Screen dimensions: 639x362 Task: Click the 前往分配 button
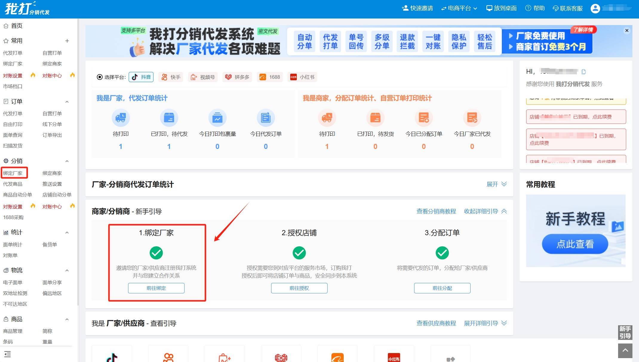(442, 288)
